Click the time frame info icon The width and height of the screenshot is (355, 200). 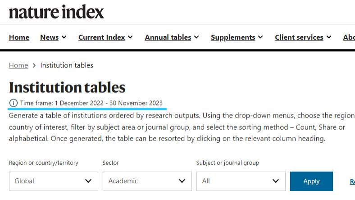click(x=14, y=103)
